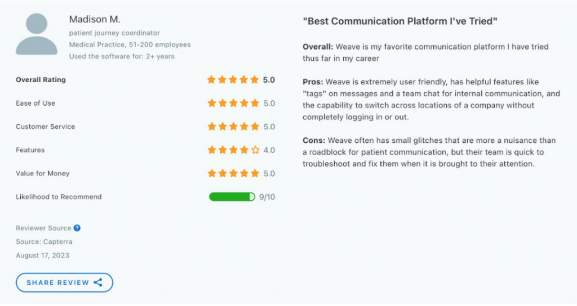Click the review title Best Communication Platform

pos(400,21)
